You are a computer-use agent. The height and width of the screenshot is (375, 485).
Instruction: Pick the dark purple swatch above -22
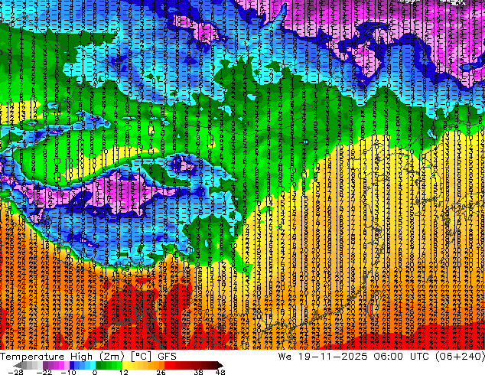point(45,365)
